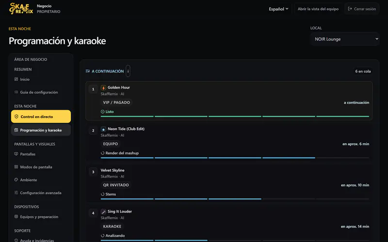Viewport: 388px width, 242px height.
Task: Select Programación y karaoke in sidebar
Action: 41,130
